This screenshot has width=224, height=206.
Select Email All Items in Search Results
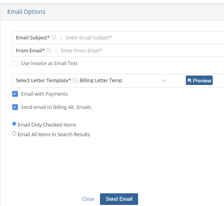pyautogui.click(x=14, y=133)
